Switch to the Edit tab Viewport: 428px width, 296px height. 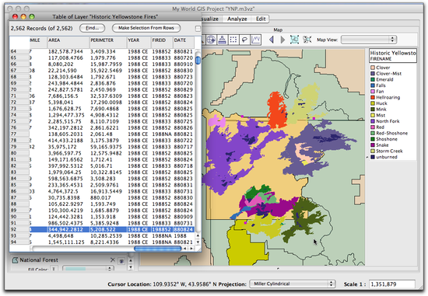(261, 19)
